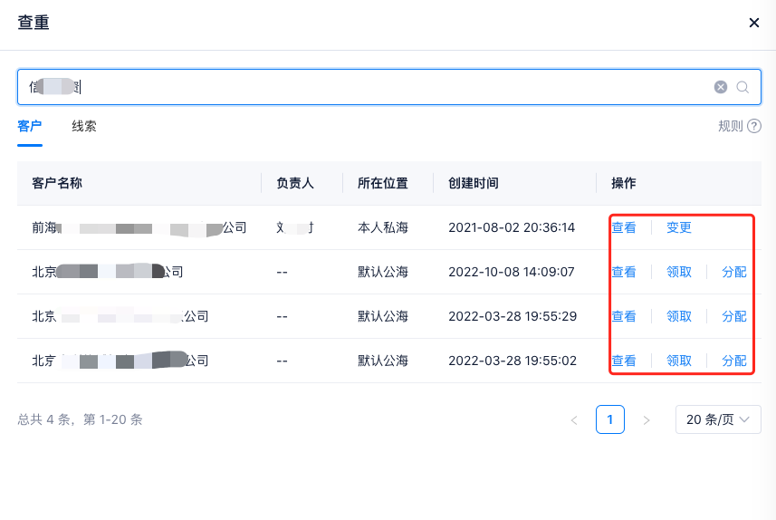This screenshot has height=520, width=776.
Task: Switch to the 线索 tab
Action: tap(84, 126)
